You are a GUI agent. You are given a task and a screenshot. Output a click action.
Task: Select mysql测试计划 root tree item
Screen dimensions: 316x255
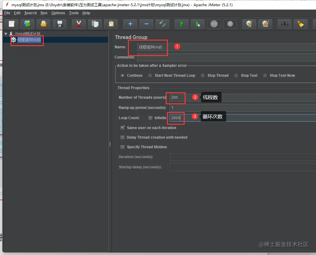pyautogui.click(x=28, y=34)
